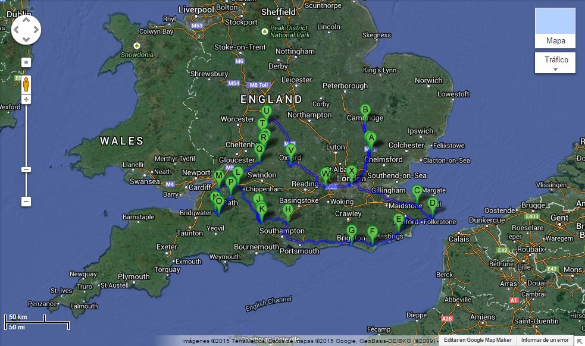Adjust zoom level on the zoom slider
Image resolution: width=585 pixels, height=346 pixels.
click(26, 168)
